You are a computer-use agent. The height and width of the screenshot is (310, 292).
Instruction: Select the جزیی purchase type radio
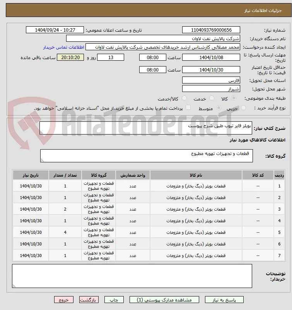[243, 108]
